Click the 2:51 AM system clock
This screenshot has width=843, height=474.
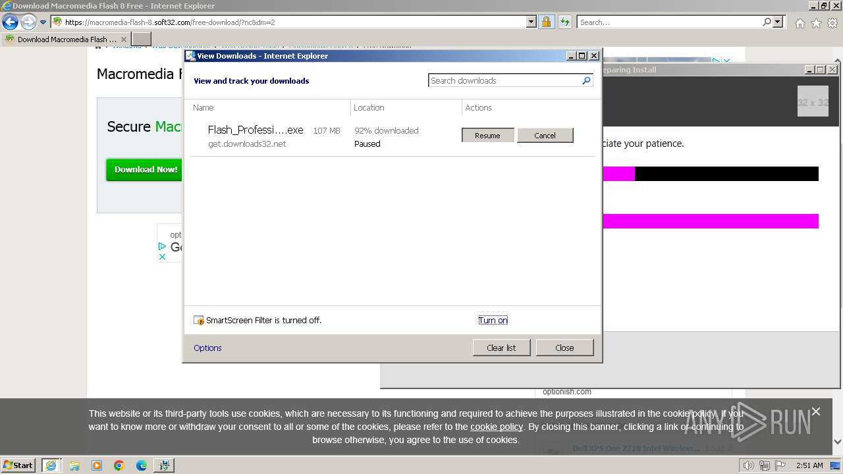(x=809, y=465)
